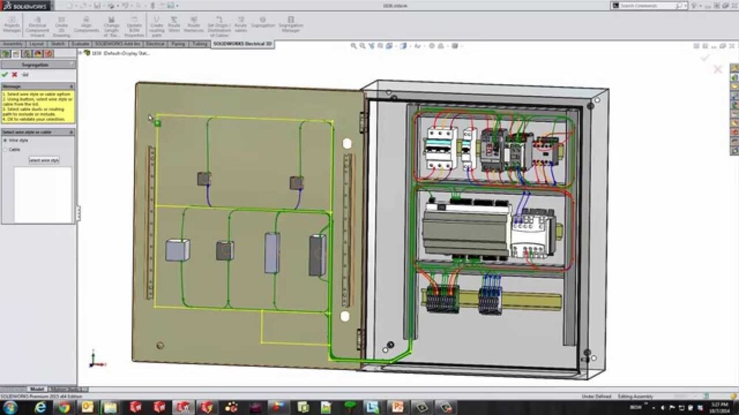Confirm segregation with the green checkmark
The image size is (739, 415).
5,75
